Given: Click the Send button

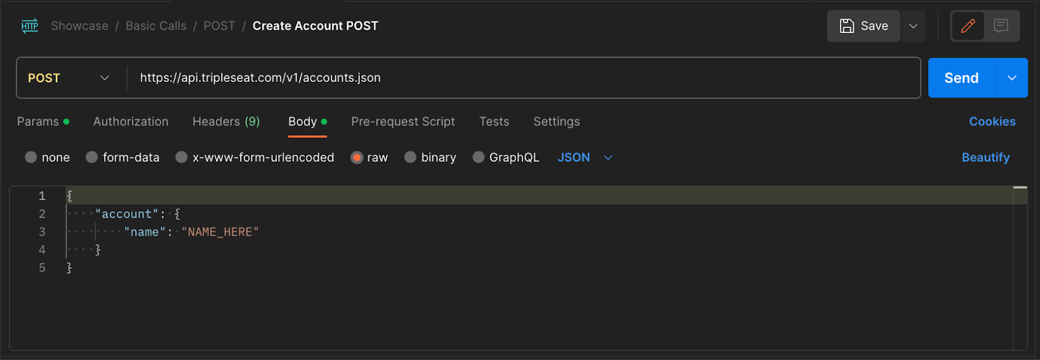Looking at the screenshot, I should click(x=961, y=78).
